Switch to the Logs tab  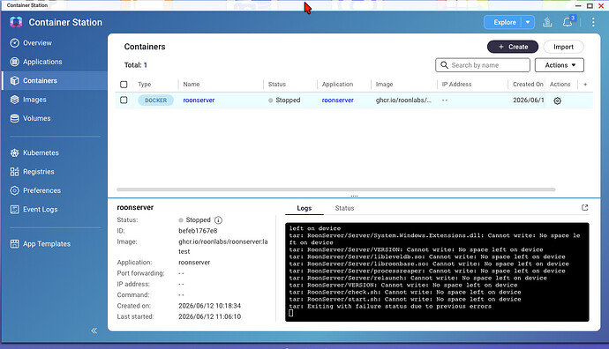point(304,208)
